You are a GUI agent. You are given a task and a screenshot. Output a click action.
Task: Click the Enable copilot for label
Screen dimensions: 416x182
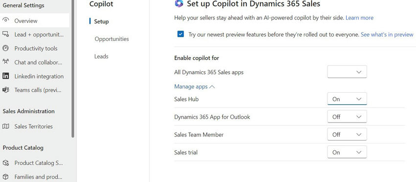pos(197,58)
